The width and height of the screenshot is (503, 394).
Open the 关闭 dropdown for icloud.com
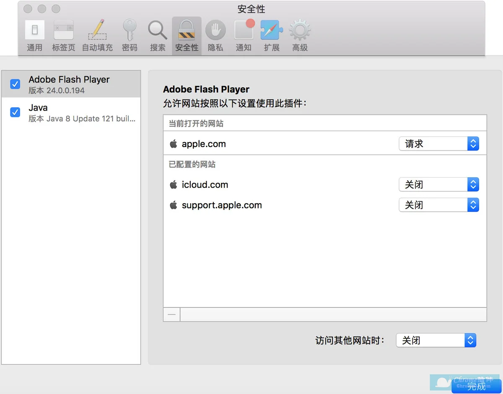coord(439,184)
